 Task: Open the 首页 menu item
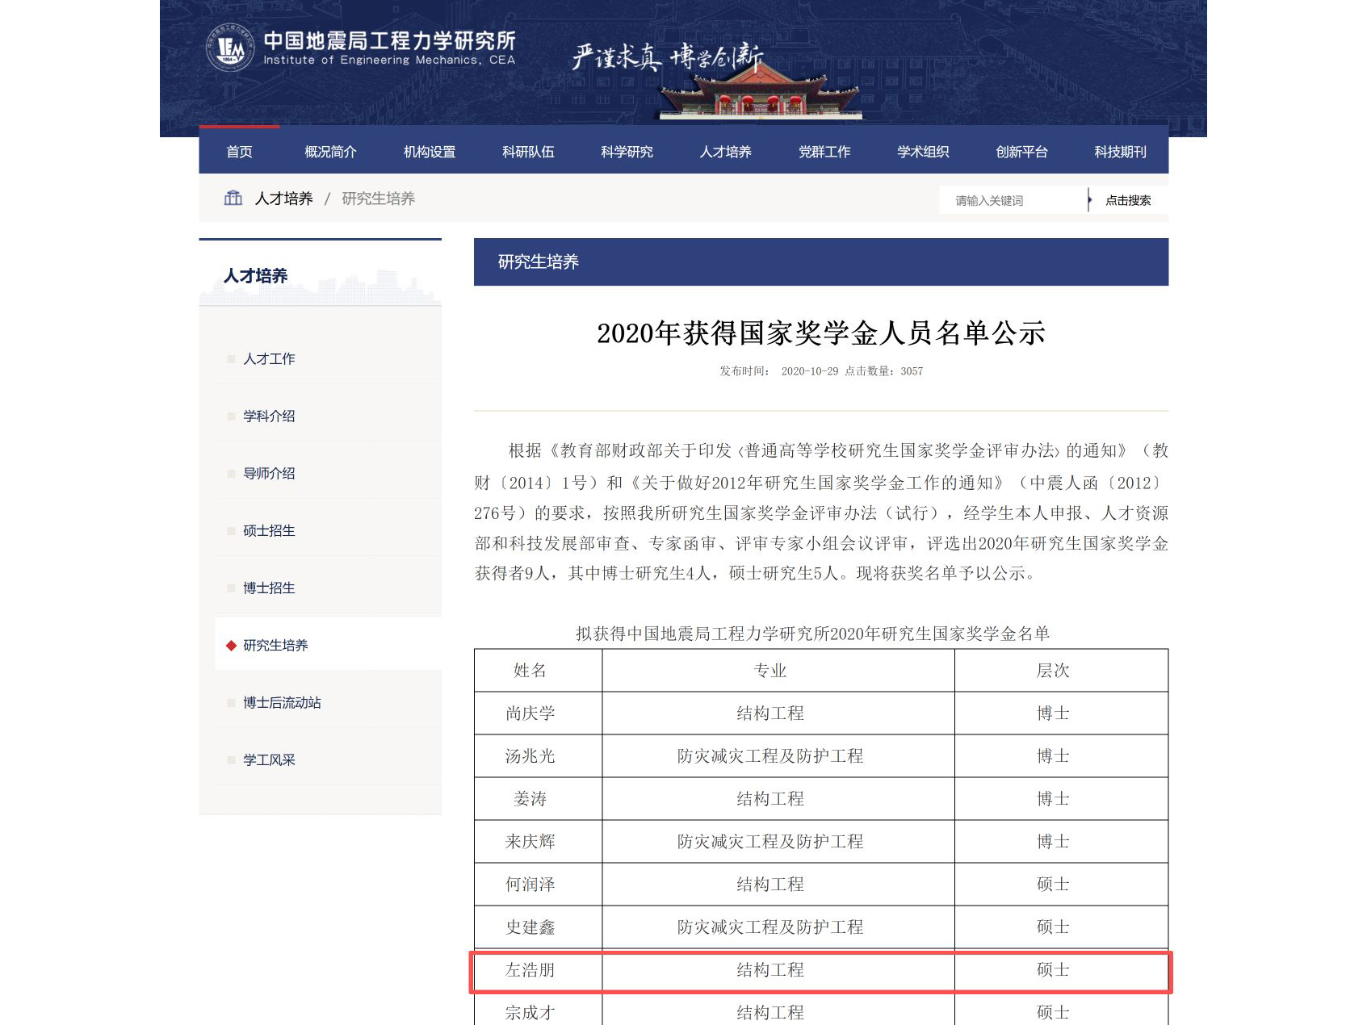(240, 151)
